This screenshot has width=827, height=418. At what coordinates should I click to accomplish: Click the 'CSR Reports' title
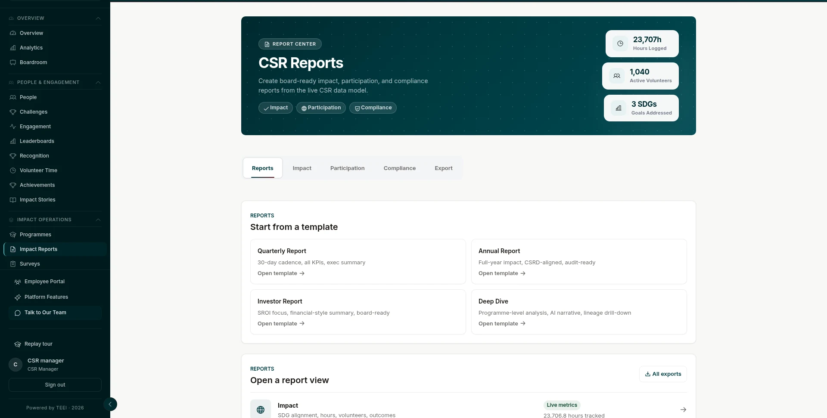(x=301, y=63)
